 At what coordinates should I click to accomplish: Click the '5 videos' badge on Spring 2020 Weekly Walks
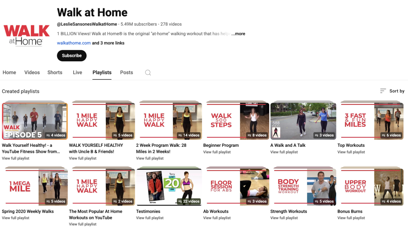point(56,201)
